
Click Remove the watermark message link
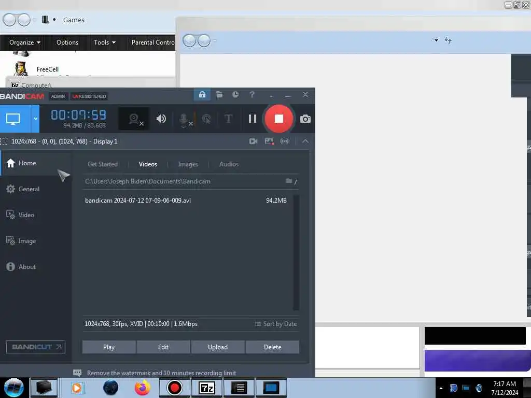click(162, 373)
